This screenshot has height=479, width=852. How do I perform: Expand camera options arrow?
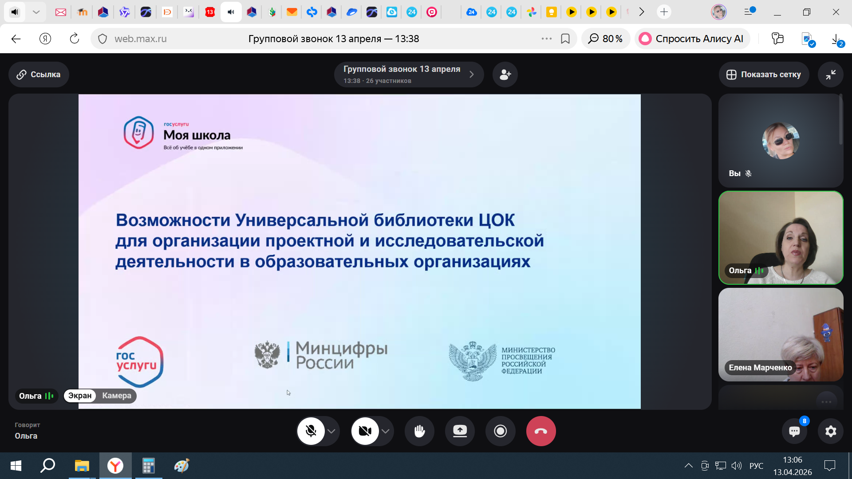pyautogui.click(x=386, y=431)
